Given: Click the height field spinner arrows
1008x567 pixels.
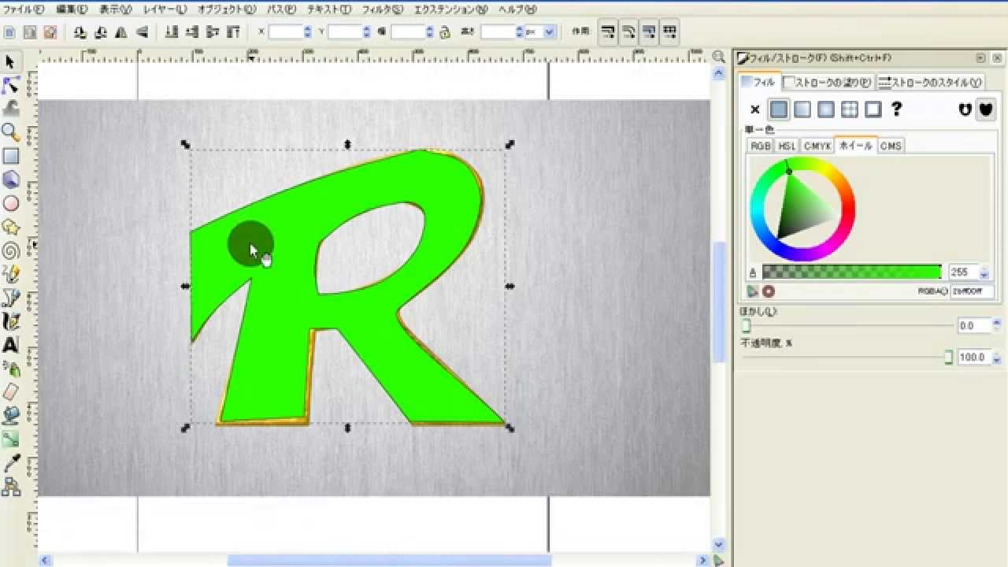Looking at the screenshot, I should [x=519, y=32].
